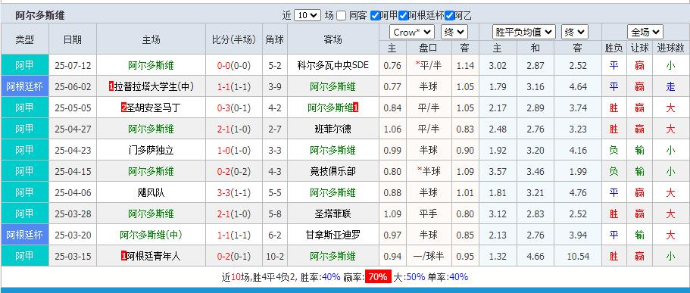Click the 3-9 corner count on 25-06-02
The image size is (690, 293).
click(275, 86)
